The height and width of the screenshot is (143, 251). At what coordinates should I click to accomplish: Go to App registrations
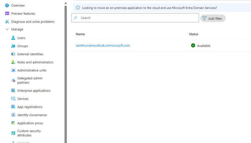(x=30, y=107)
